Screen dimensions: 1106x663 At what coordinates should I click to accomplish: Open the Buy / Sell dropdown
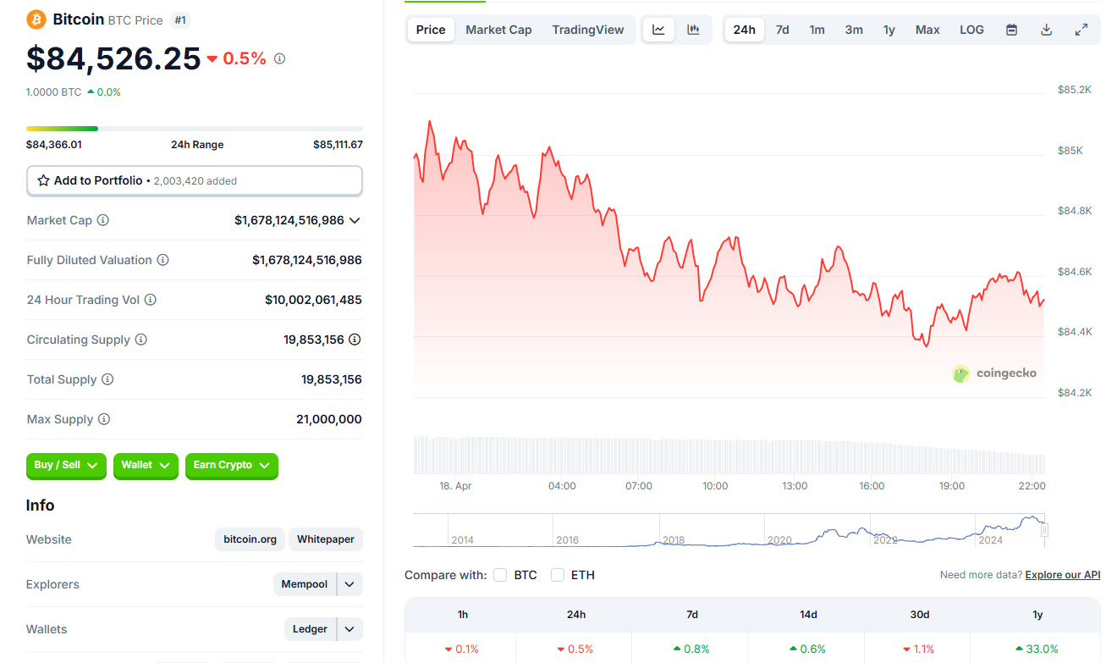point(66,466)
